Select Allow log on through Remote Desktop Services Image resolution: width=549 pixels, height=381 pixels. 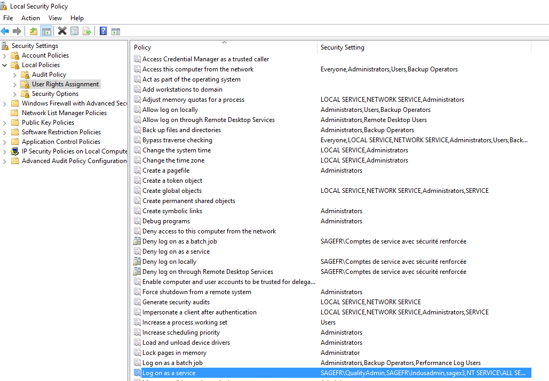208,120
